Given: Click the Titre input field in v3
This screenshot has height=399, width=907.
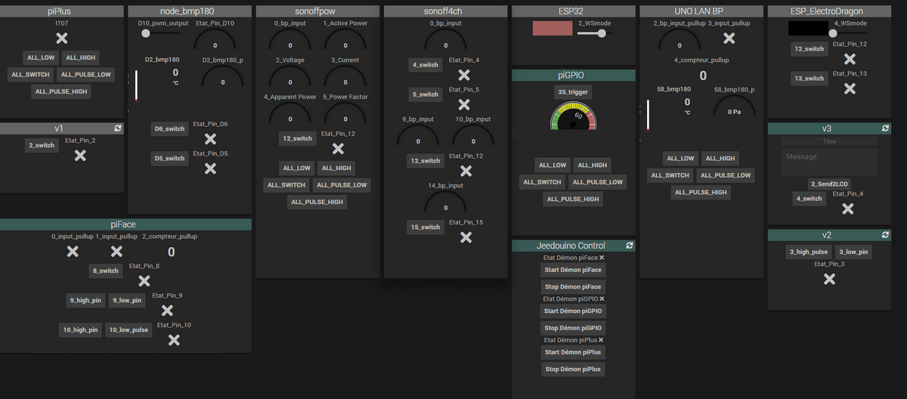Looking at the screenshot, I should (x=828, y=141).
